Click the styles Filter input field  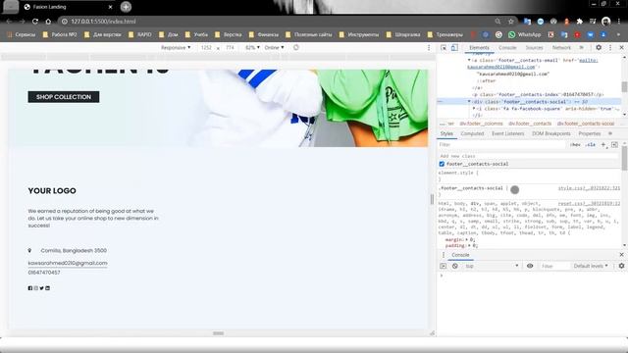coord(501,145)
